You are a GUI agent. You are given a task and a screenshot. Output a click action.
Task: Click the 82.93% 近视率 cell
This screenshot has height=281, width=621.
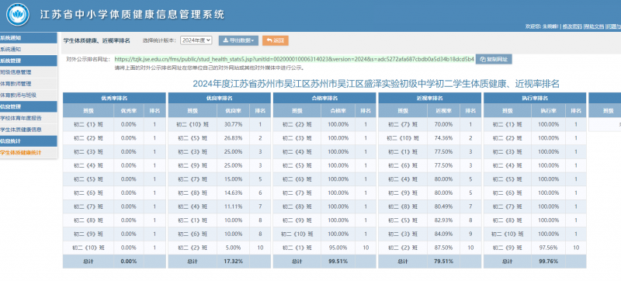443,220
